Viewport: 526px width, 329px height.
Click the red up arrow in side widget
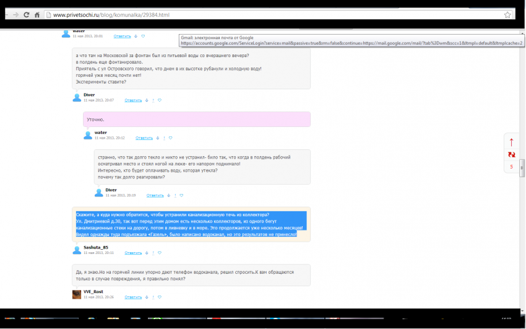pyautogui.click(x=511, y=143)
